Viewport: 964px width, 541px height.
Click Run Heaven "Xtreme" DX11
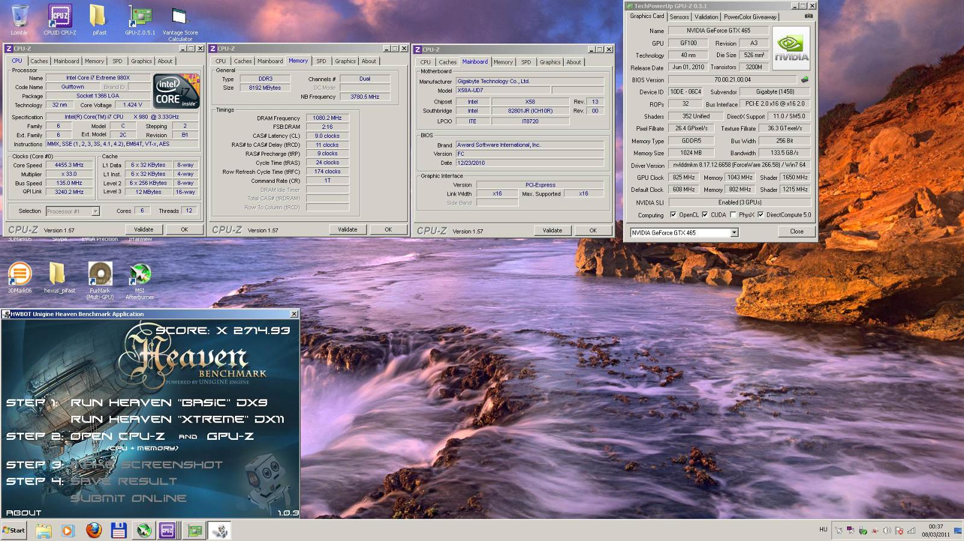[177, 419]
